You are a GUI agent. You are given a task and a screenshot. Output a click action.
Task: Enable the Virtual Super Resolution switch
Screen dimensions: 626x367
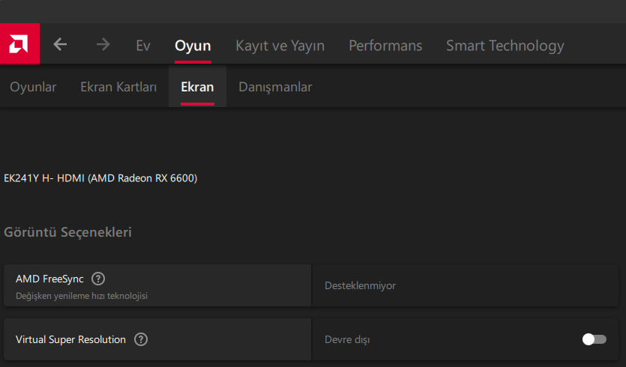click(594, 339)
